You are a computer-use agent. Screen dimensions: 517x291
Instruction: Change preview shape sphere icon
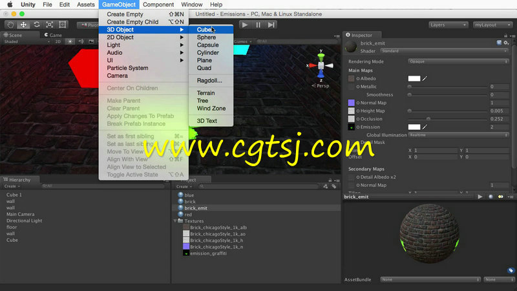491,197
